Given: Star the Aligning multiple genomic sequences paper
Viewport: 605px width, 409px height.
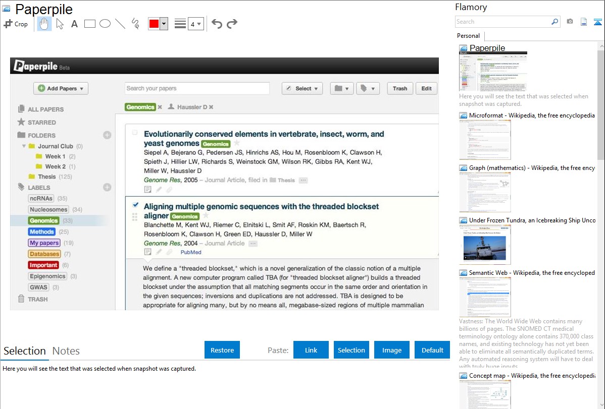Looking at the screenshot, I should [206, 216].
